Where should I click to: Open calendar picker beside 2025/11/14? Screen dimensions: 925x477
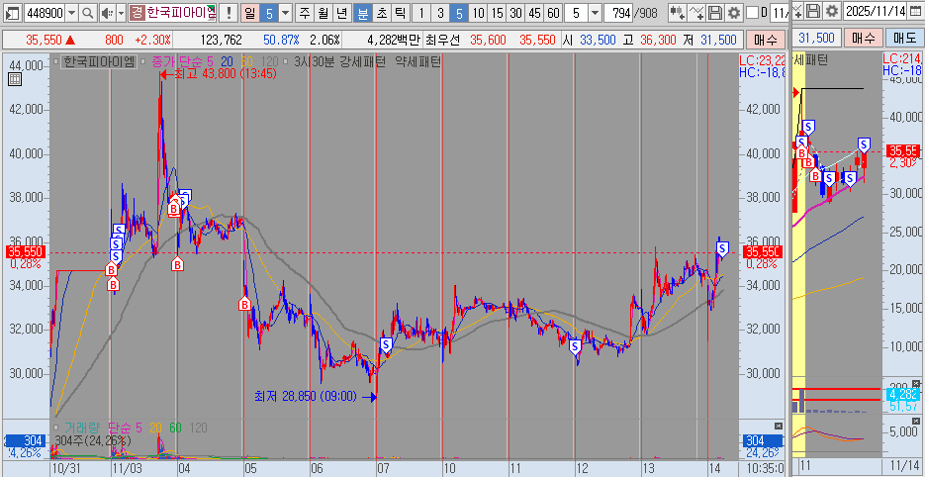917,12
